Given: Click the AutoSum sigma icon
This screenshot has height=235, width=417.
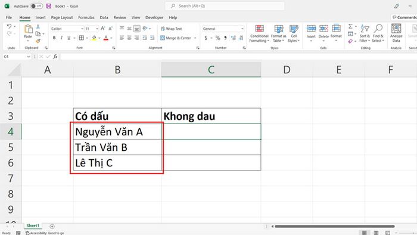Looking at the screenshot, I should pyautogui.click(x=350, y=26).
